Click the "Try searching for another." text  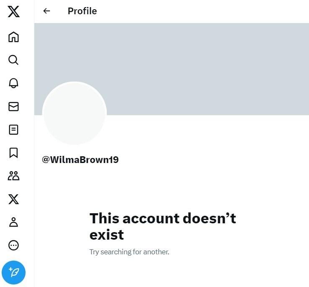coord(129,252)
